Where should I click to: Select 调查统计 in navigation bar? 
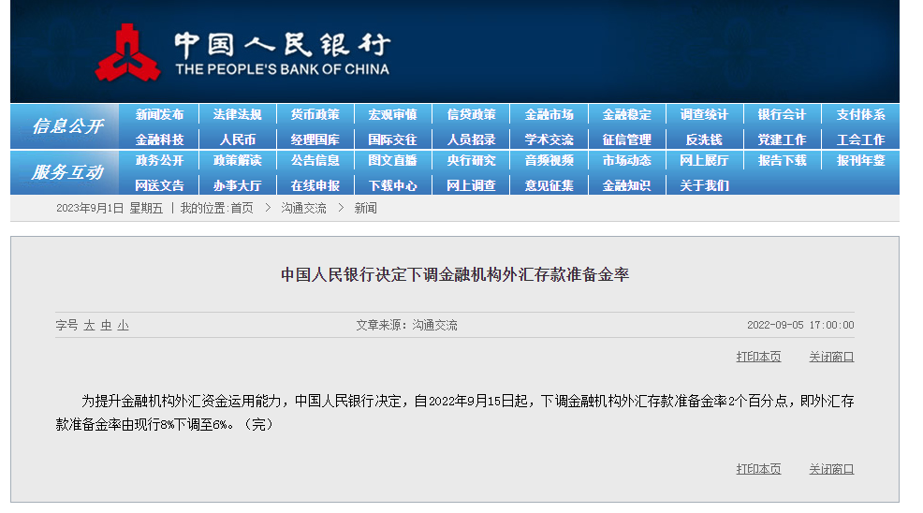tap(704, 115)
